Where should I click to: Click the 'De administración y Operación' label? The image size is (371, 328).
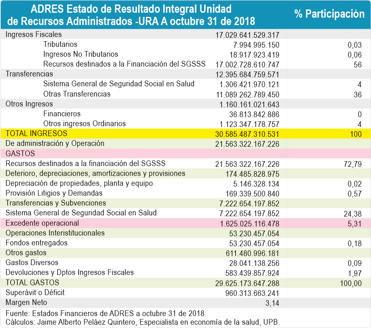pyautogui.click(x=55, y=144)
